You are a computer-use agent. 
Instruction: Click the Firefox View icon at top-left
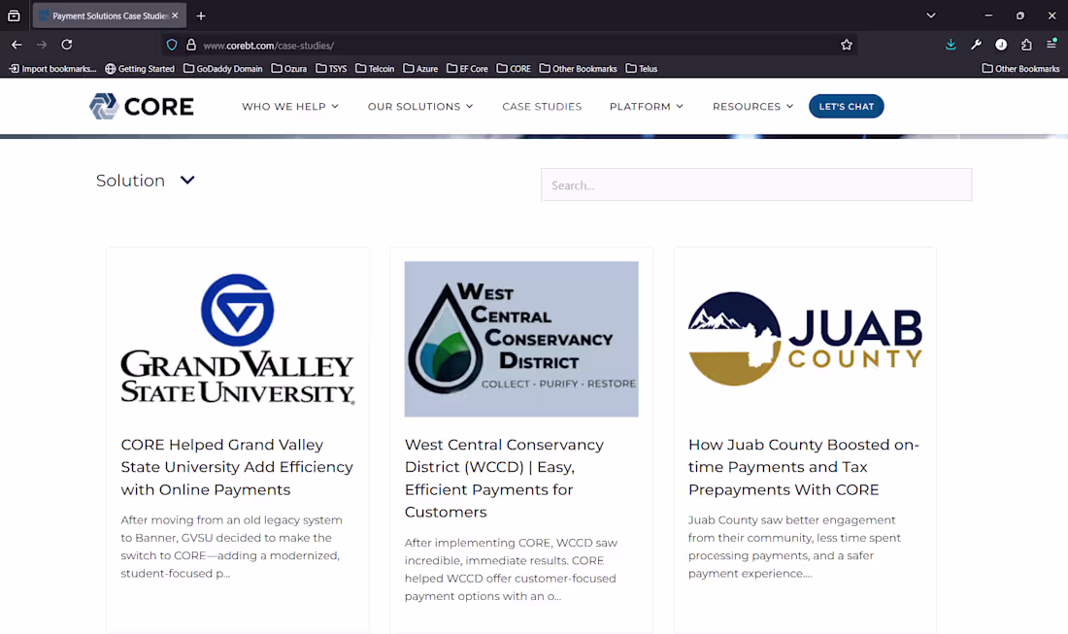point(14,16)
